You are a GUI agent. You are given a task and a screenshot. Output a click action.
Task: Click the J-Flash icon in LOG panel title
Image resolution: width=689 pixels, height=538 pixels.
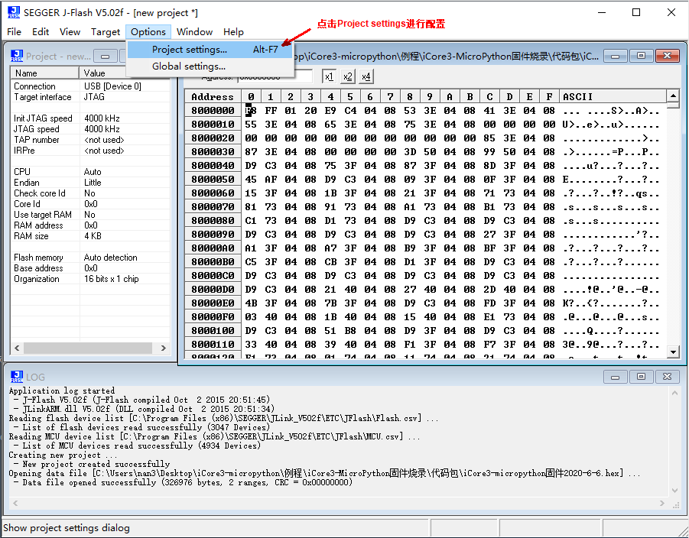point(17,377)
